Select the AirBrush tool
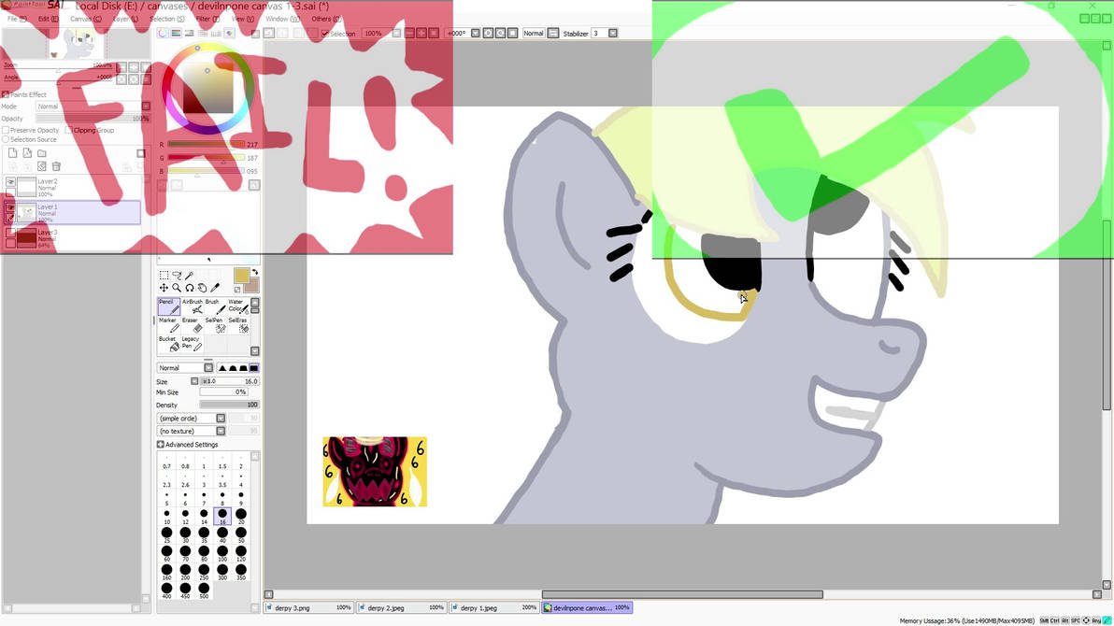This screenshot has width=1114, height=626. click(193, 306)
